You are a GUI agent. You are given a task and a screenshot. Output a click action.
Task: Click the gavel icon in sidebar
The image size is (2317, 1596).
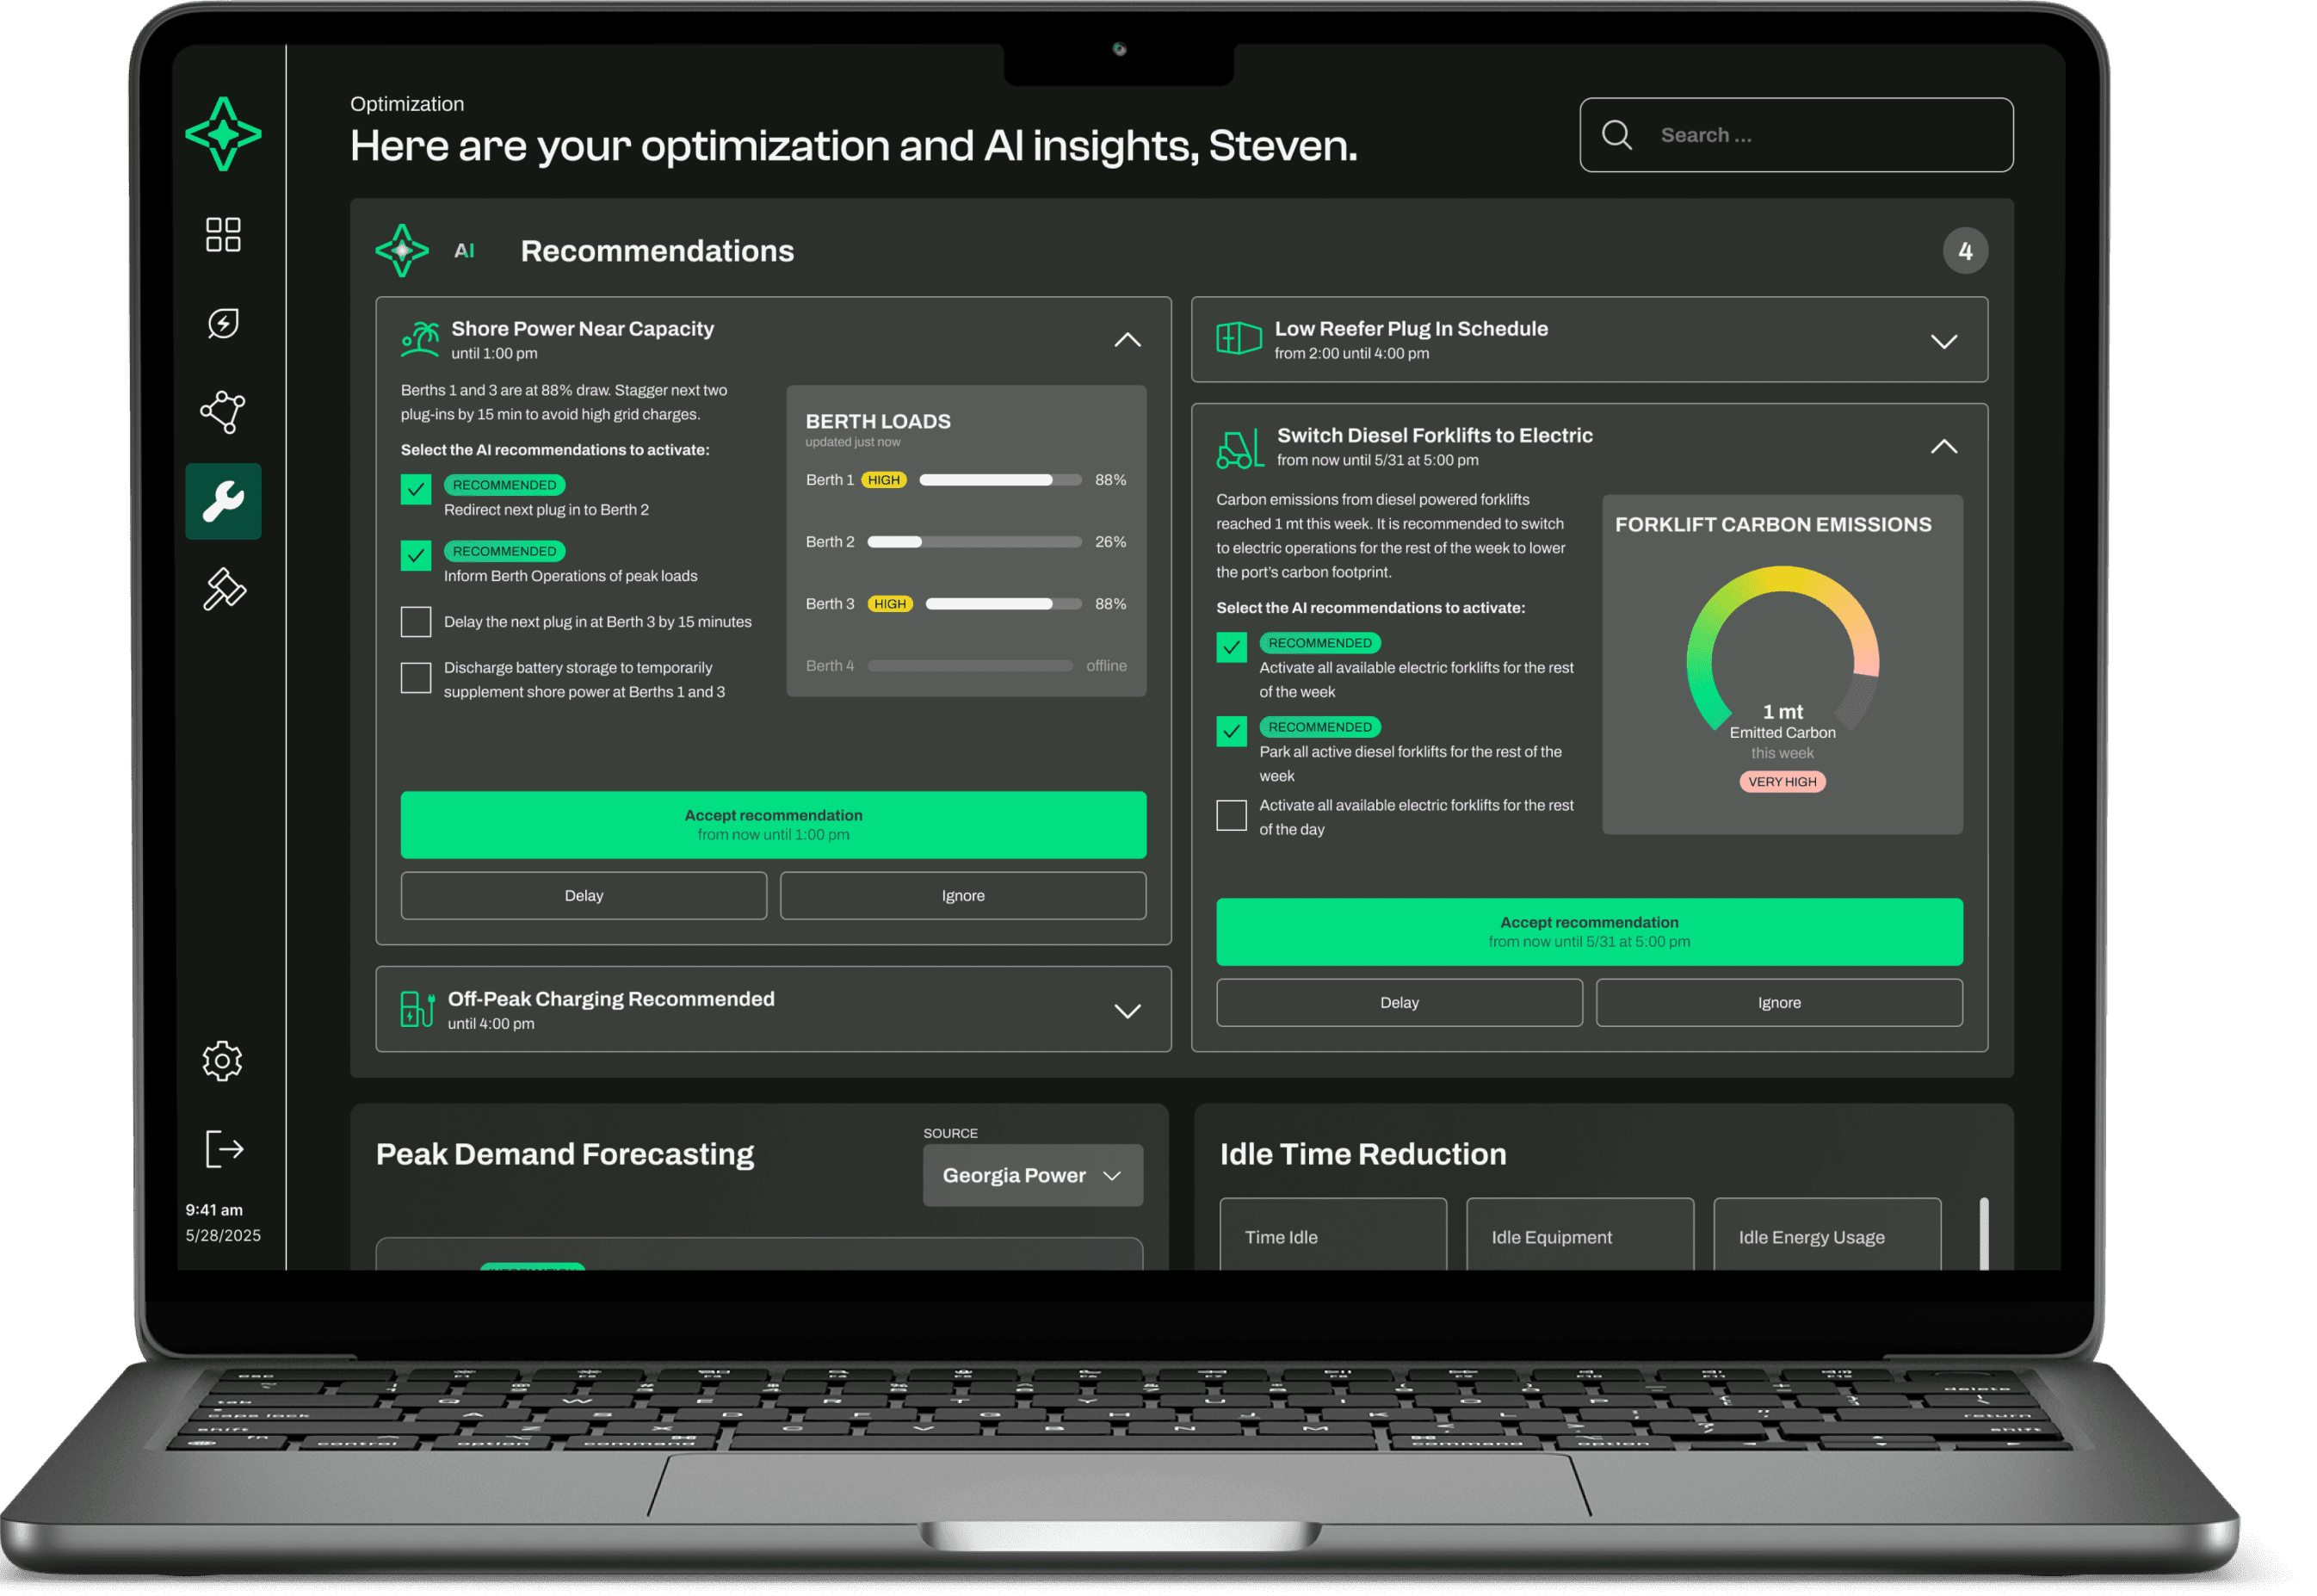click(224, 589)
